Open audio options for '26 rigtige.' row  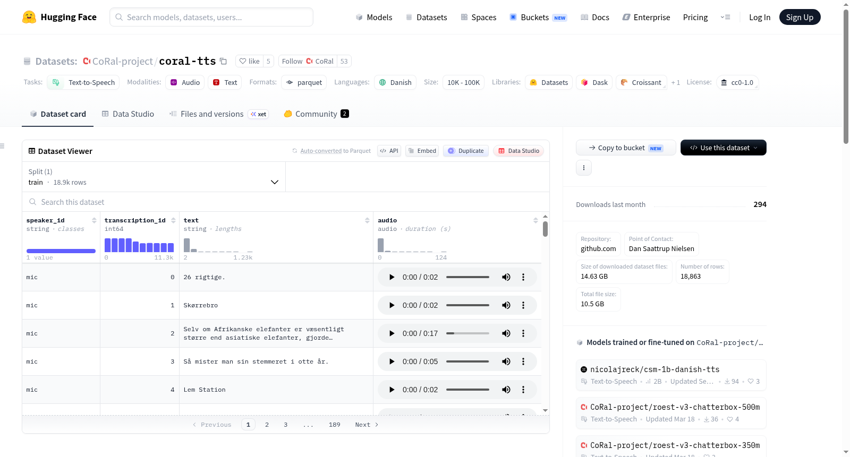(x=523, y=277)
